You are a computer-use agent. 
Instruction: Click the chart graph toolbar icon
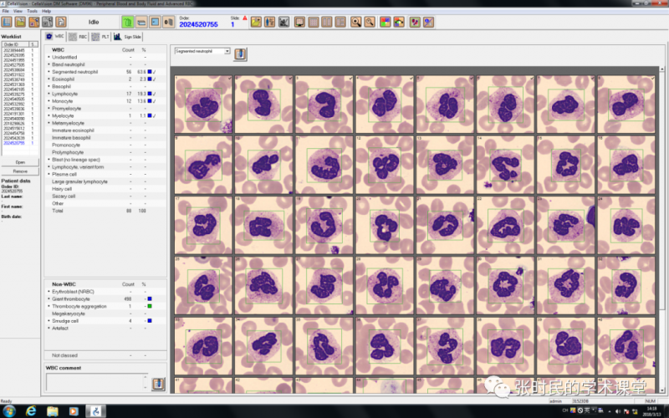click(283, 22)
